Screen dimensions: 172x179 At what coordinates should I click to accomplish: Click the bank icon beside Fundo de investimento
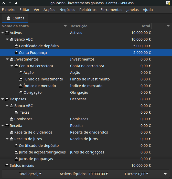[21, 79]
